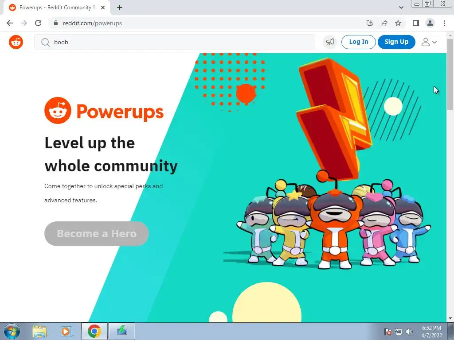Click the 'Come together to unlock' description text
Viewport: 454px width, 340px height.
point(103,193)
